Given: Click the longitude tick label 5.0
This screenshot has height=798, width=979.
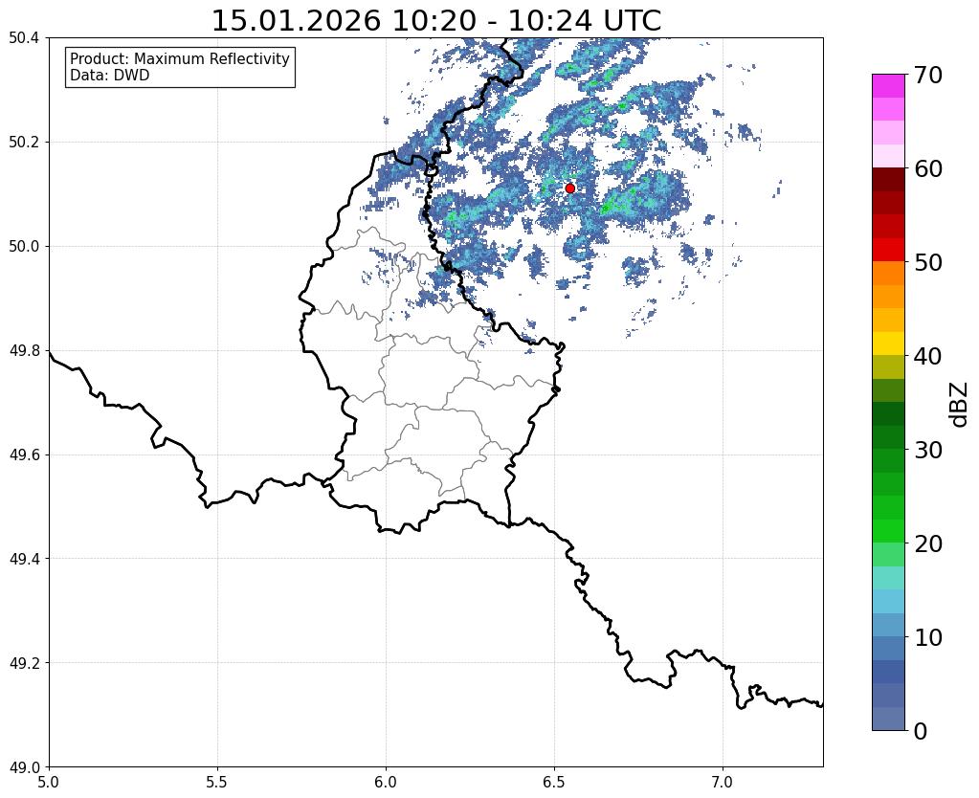Looking at the screenshot, I should pyautogui.click(x=49, y=782).
